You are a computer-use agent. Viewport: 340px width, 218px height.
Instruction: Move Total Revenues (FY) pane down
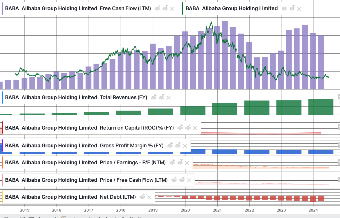(x=161, y=97)
